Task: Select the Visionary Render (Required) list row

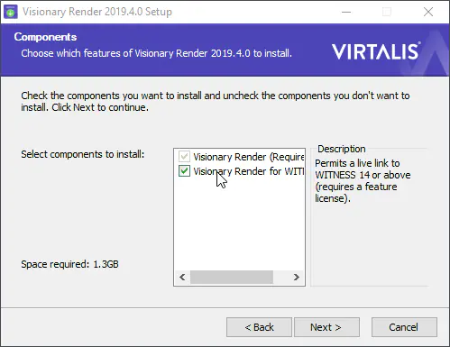Action: coord(241,157)
